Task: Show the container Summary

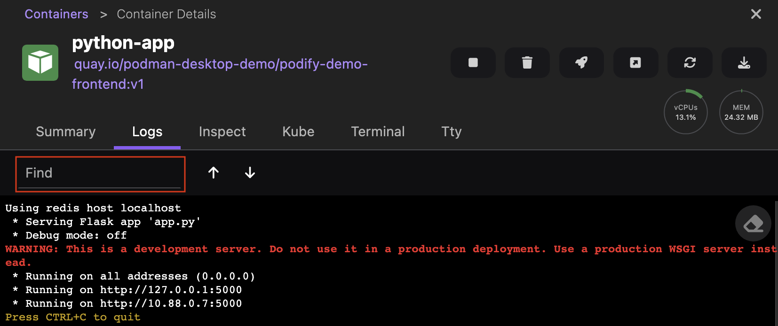Action: point(65,132)
